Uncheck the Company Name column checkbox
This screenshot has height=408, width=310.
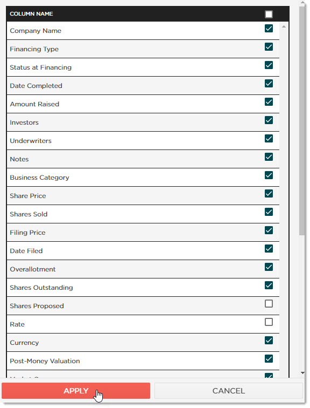pyautogui.click(x=269, y=28)
